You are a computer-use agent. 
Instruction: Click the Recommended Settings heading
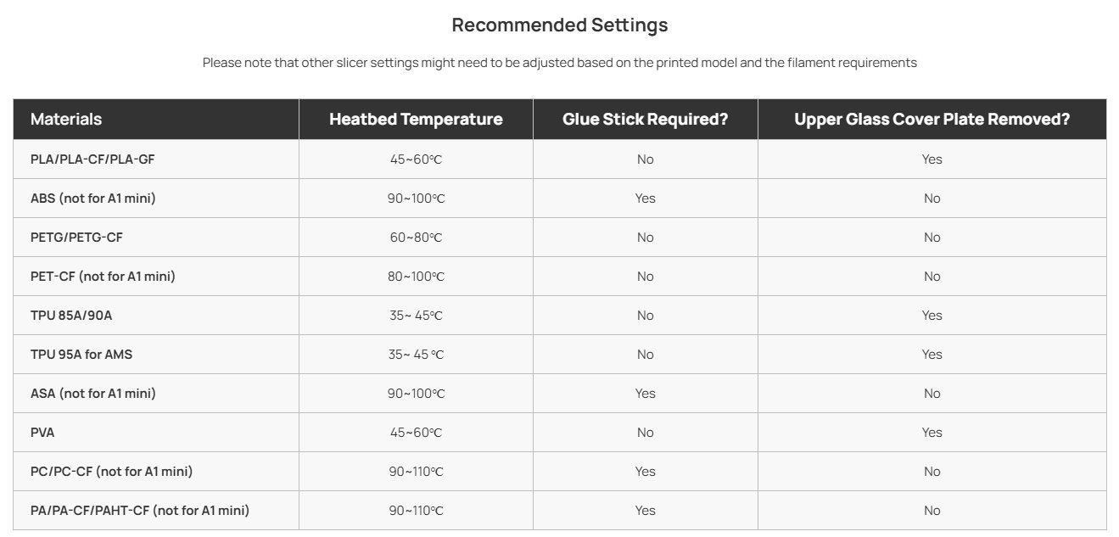(560, 25)
